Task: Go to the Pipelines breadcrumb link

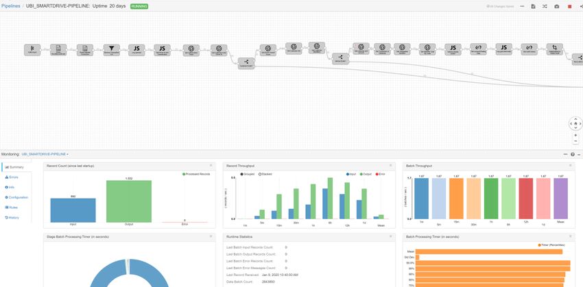Action: click(x=10, y=6)
